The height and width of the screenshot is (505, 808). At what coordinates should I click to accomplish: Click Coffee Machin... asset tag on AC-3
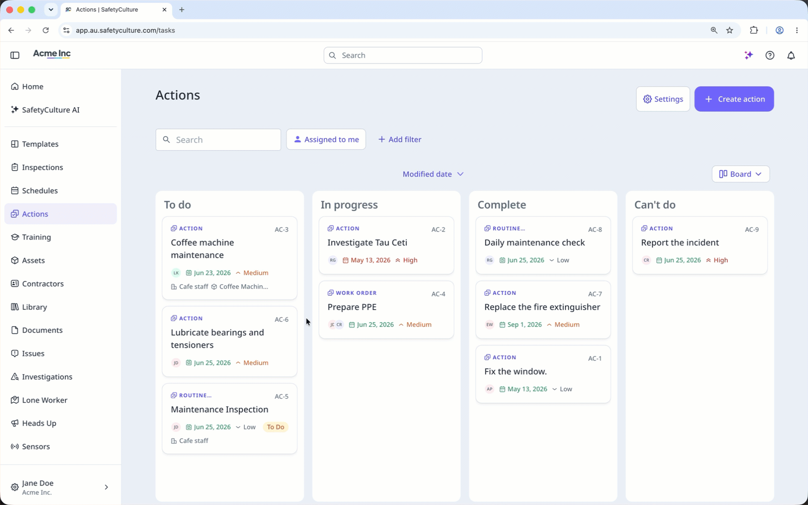click(x=240, y=287)
